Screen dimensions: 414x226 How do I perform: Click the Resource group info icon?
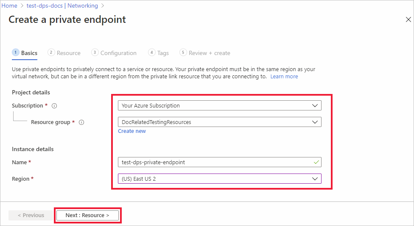point(81,122)
